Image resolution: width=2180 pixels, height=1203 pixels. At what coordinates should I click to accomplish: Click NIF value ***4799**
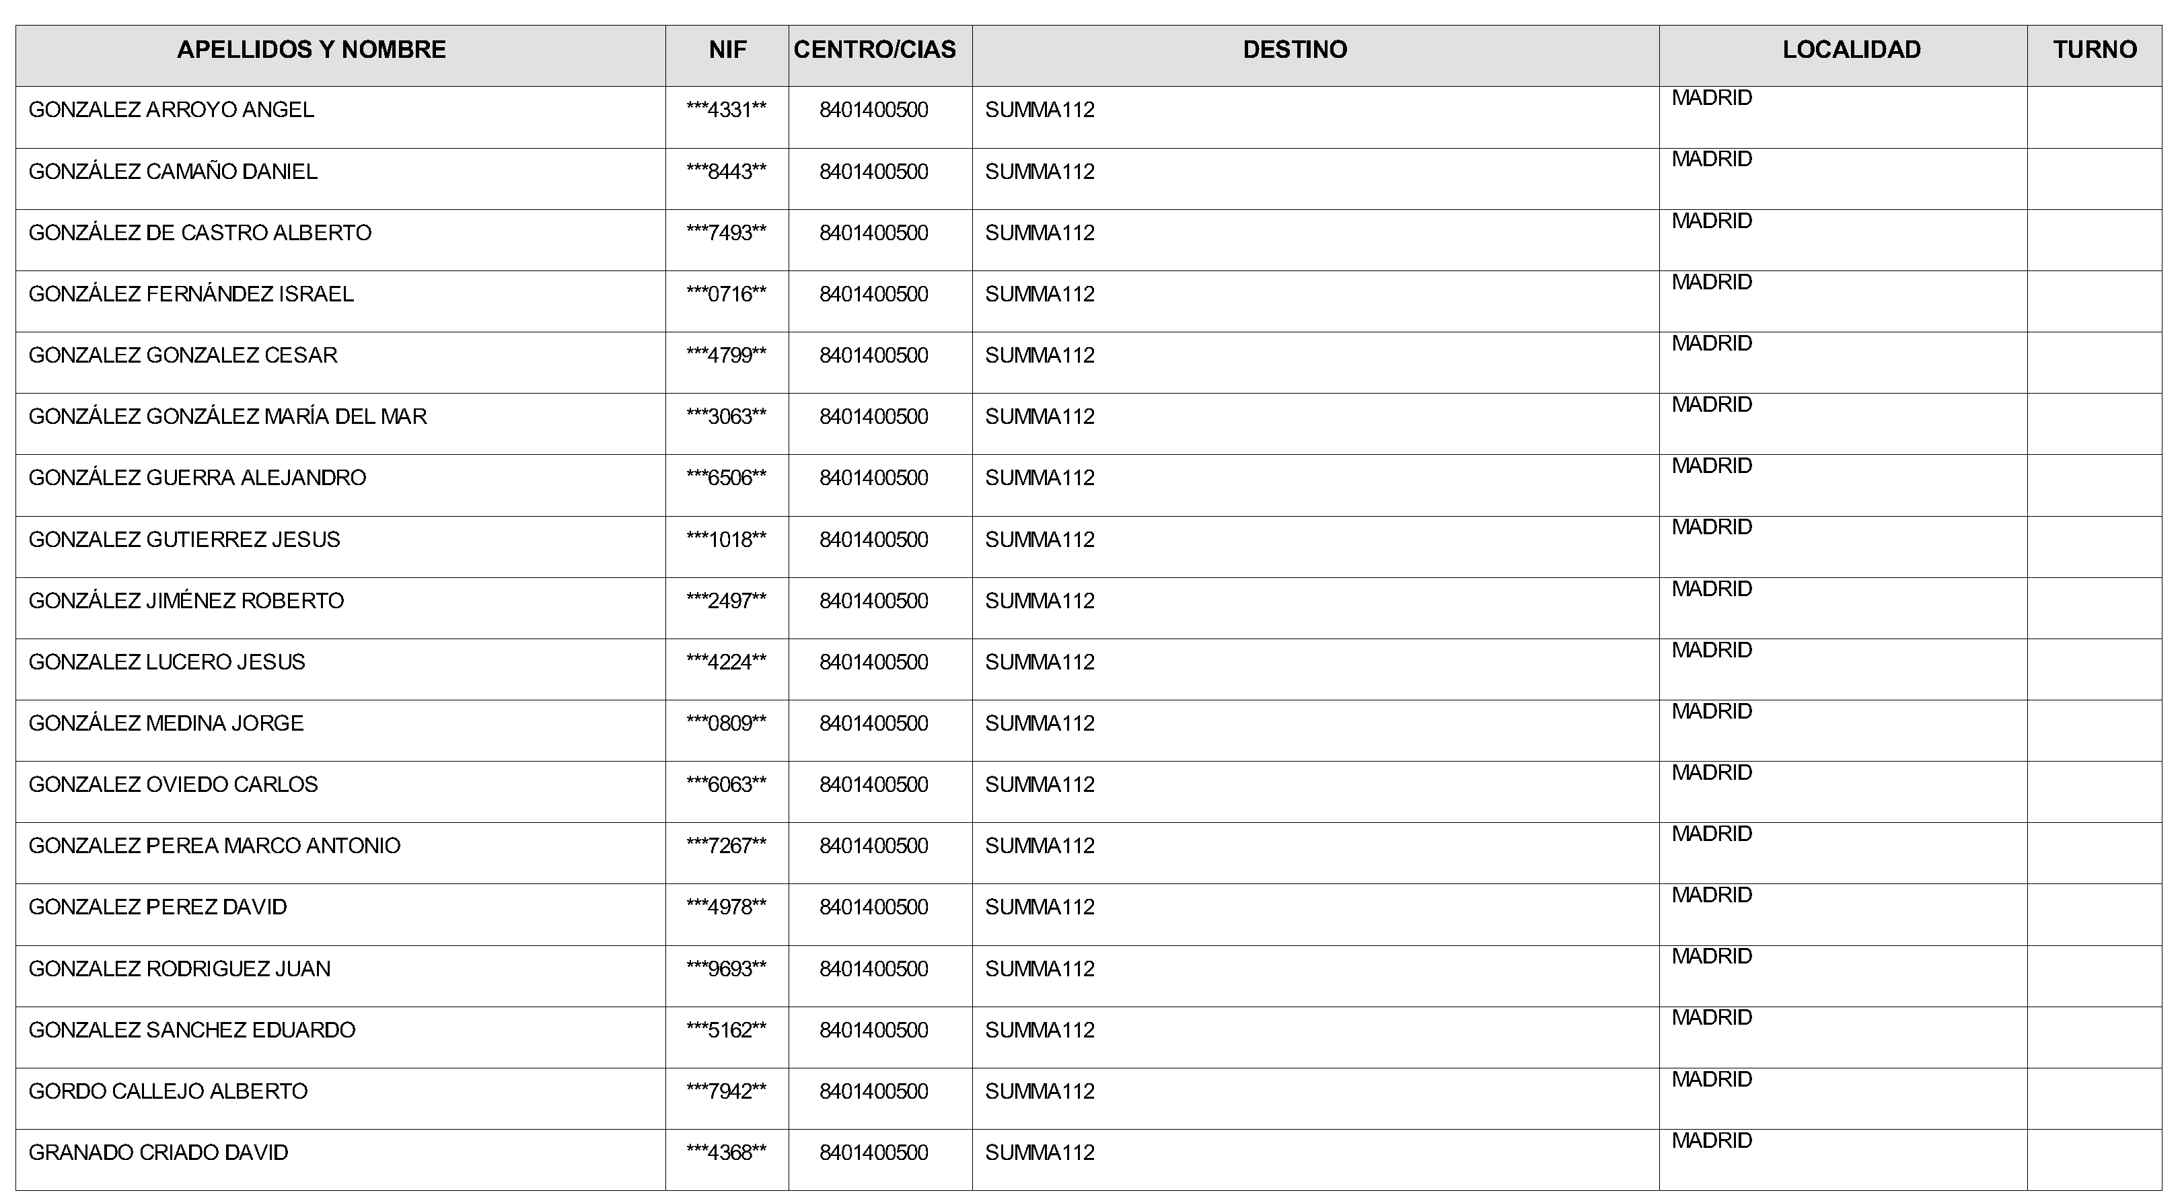point(726,355)
